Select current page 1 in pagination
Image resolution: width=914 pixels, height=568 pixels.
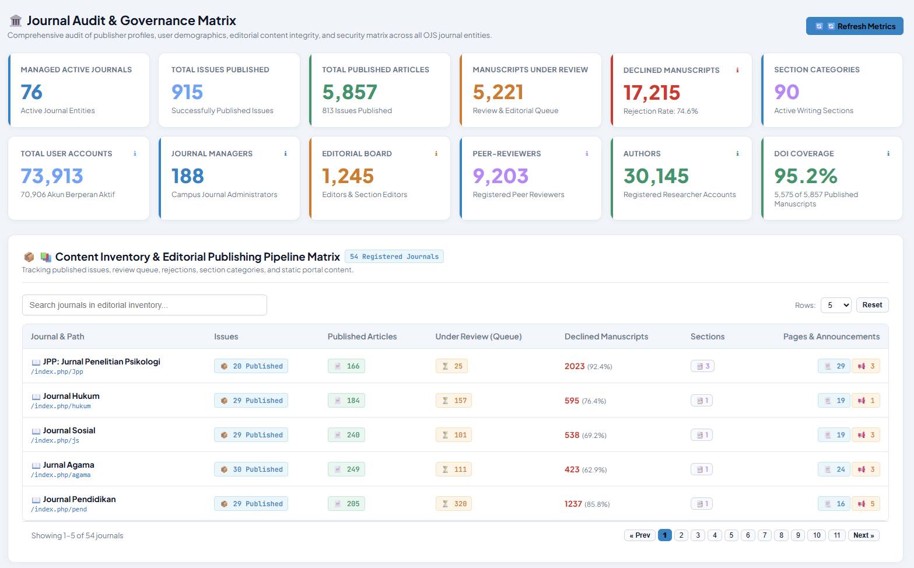[x=664, y=535]
